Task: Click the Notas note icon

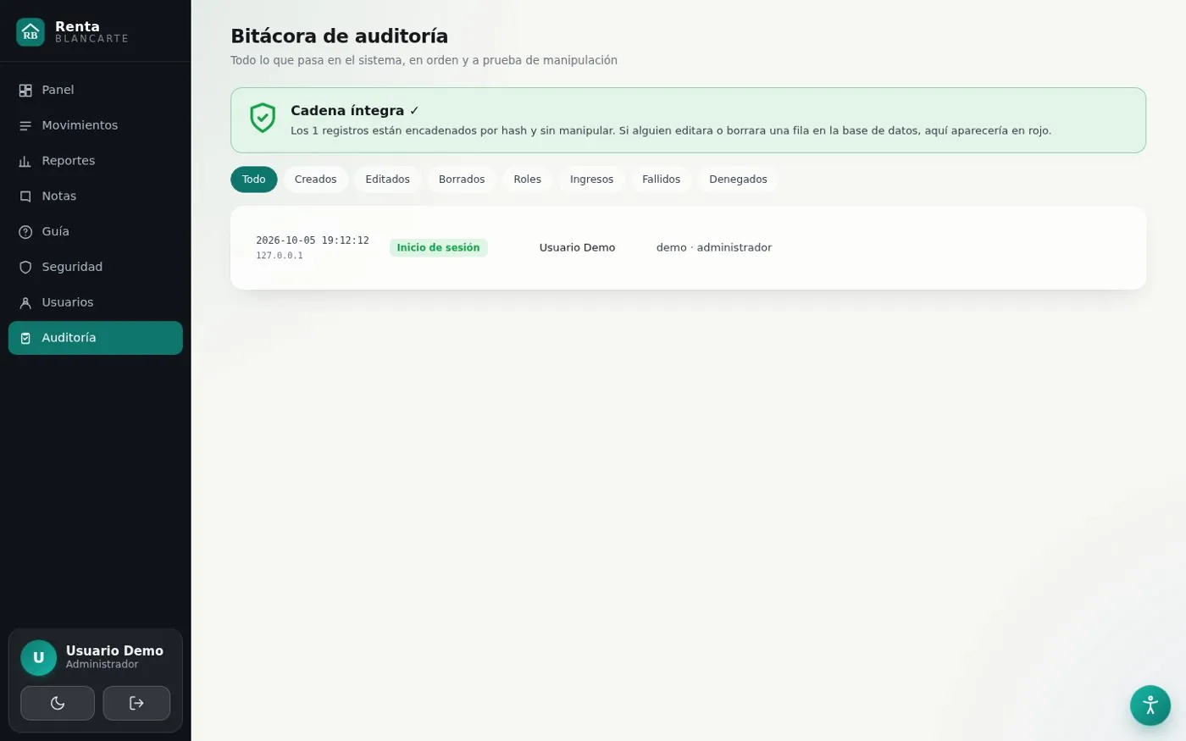Action: click(25, 196)
